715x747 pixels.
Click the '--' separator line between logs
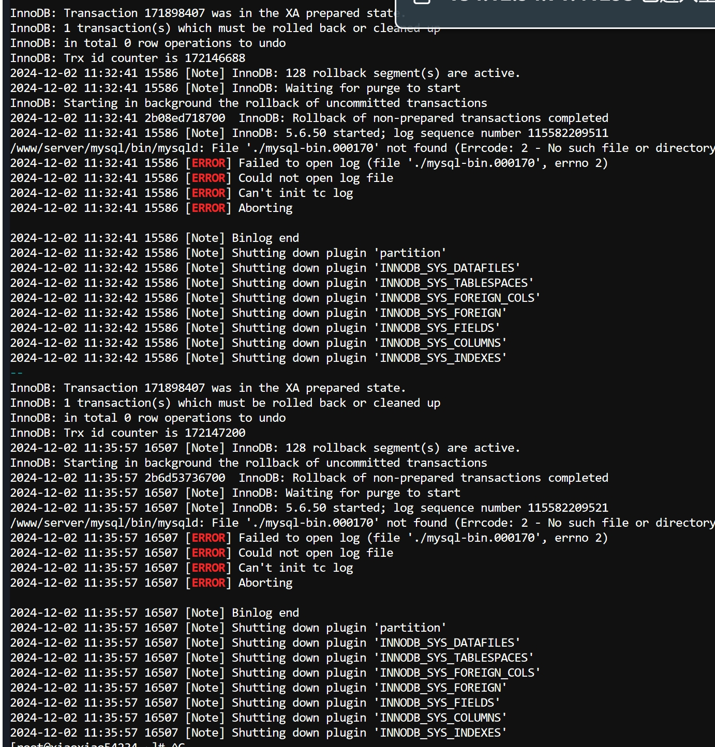tap(17, 373)
